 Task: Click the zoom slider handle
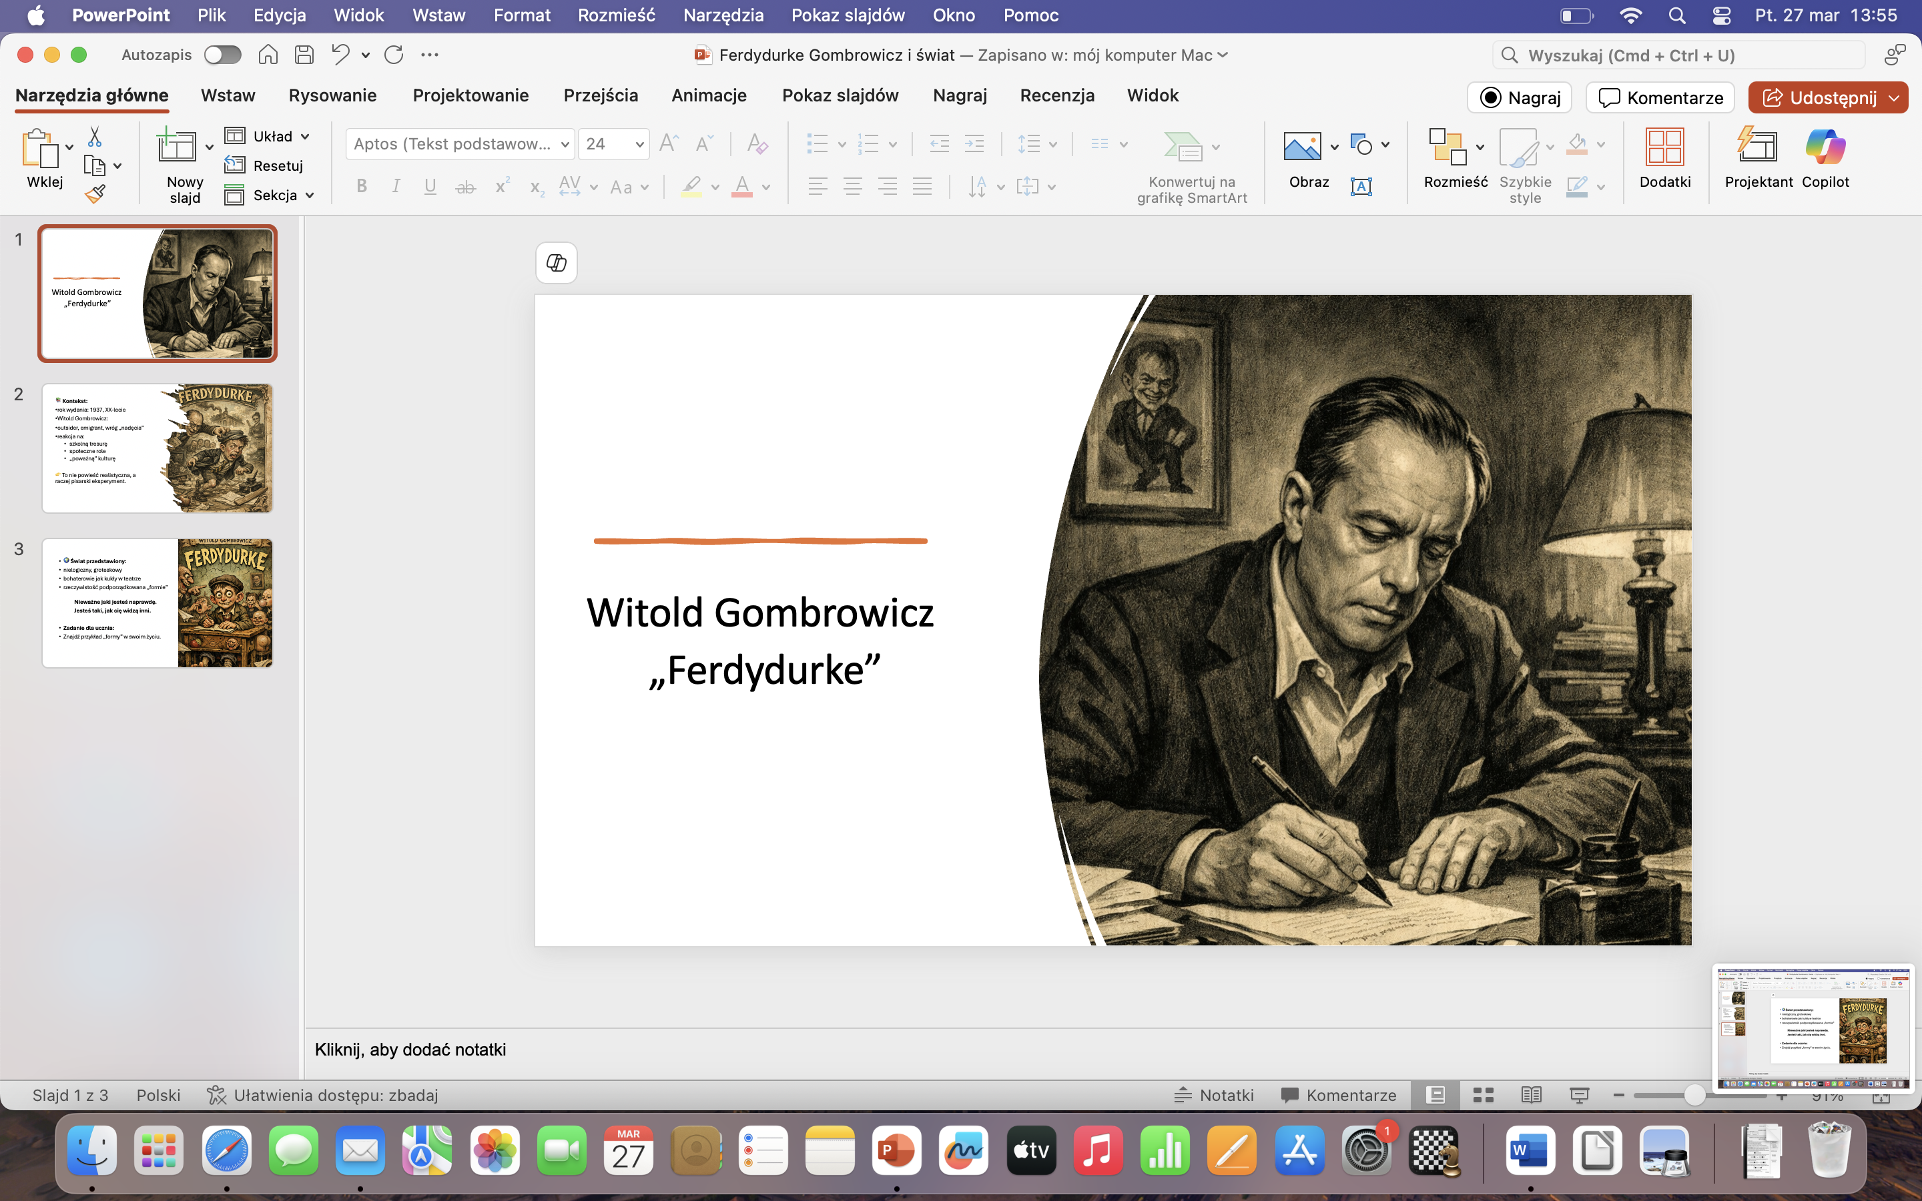click(1694, 1096)
